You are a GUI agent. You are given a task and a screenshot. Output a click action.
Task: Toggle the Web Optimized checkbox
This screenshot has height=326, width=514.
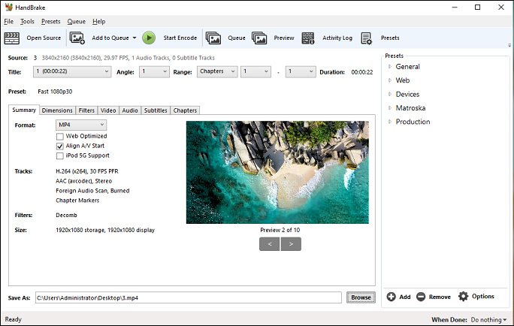59,136
